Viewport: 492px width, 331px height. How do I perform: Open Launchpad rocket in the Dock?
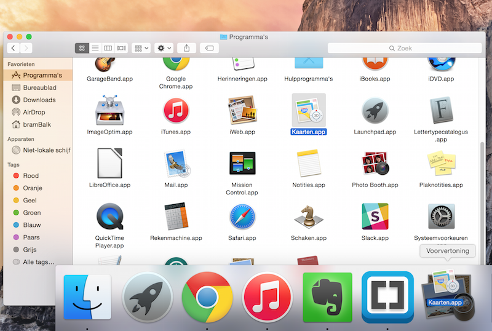coord(147,297)
